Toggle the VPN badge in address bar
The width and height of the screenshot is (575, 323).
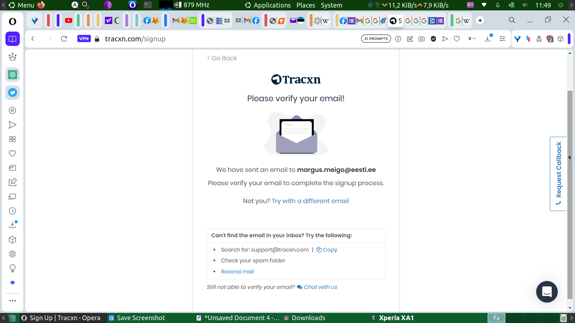click(x=84, y=39)
